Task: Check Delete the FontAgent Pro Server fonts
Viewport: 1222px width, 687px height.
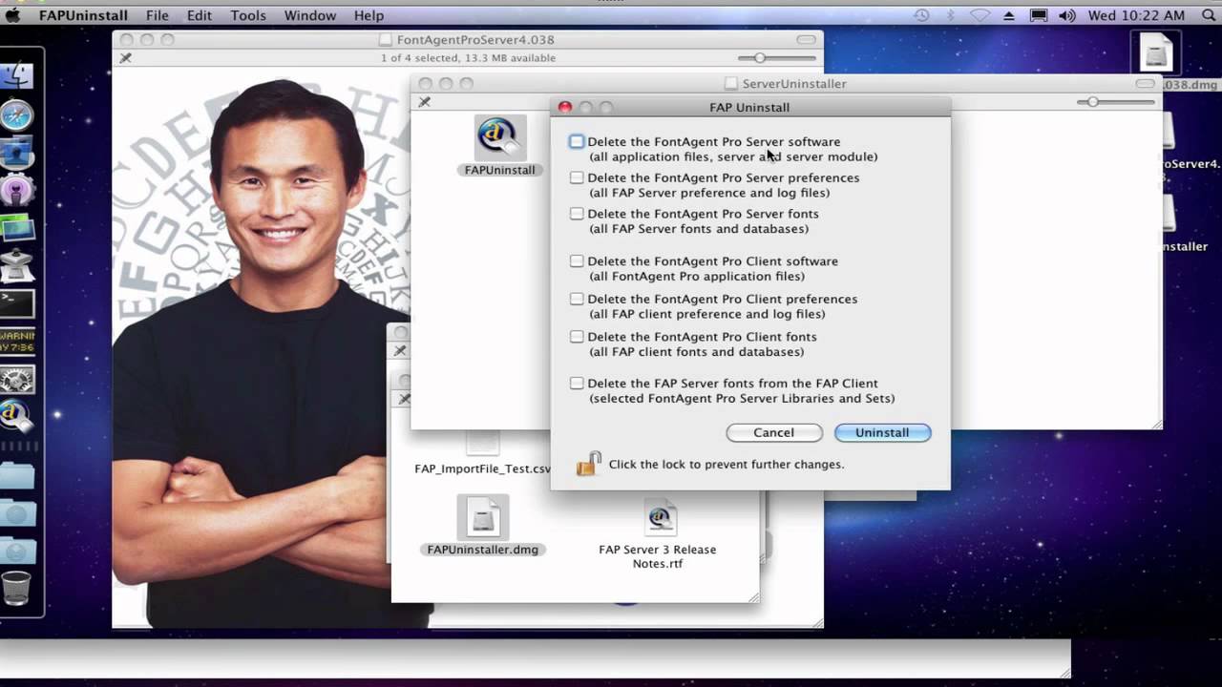Action: (577, 214)
